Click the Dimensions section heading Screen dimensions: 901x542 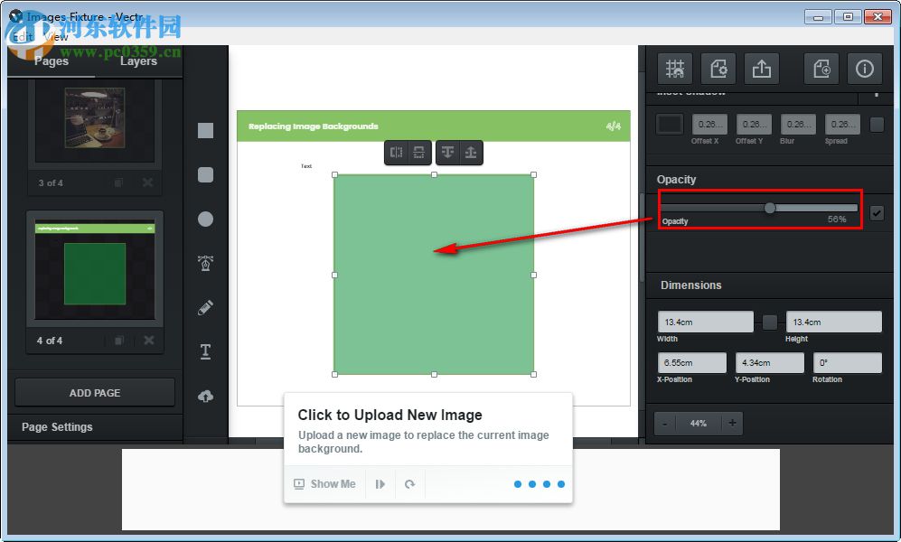pyautogui.click(x=690, y=285)
